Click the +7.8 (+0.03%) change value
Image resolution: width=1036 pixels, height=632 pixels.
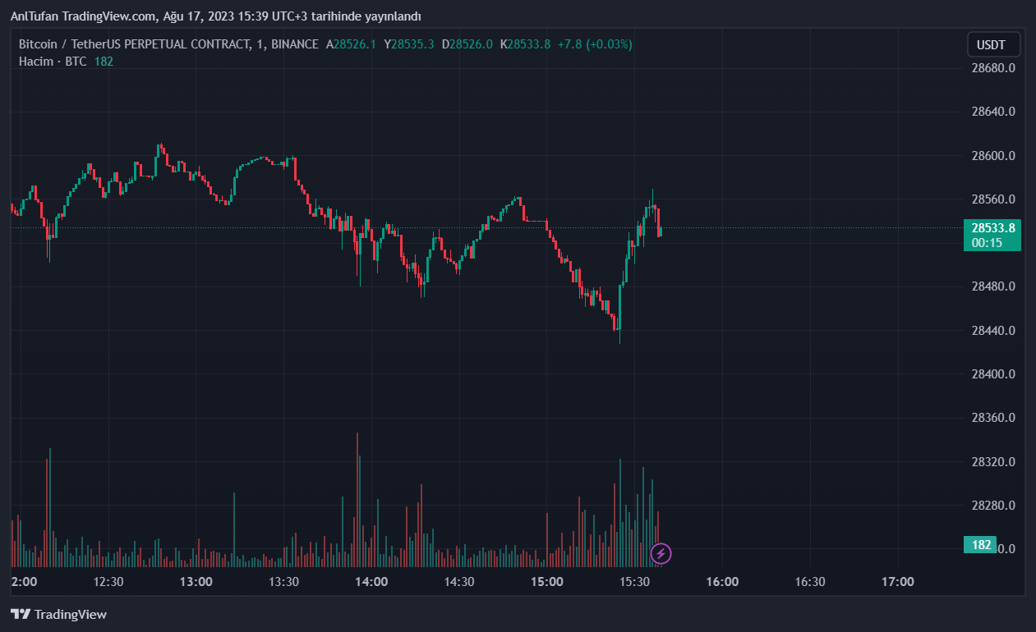595,44
